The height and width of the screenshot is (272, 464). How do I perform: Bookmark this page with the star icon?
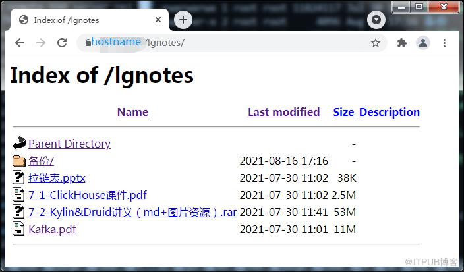(x=376, y=43)
